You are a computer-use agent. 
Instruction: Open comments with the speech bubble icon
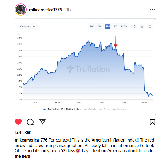point(30,122)
